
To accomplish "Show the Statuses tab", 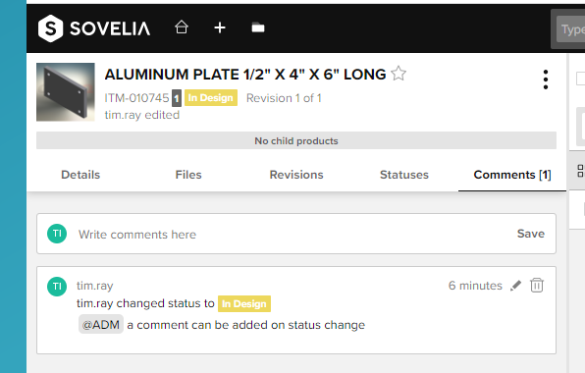I will pyautogui.click(x=404, y=175).
